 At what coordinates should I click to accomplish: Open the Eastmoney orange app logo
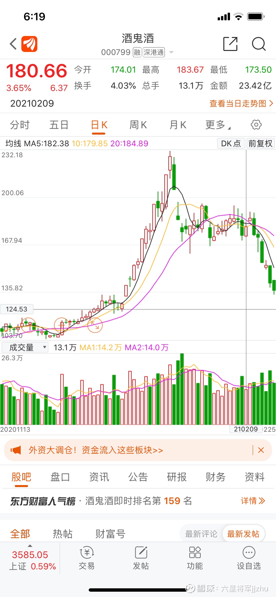tap(29, 44)
